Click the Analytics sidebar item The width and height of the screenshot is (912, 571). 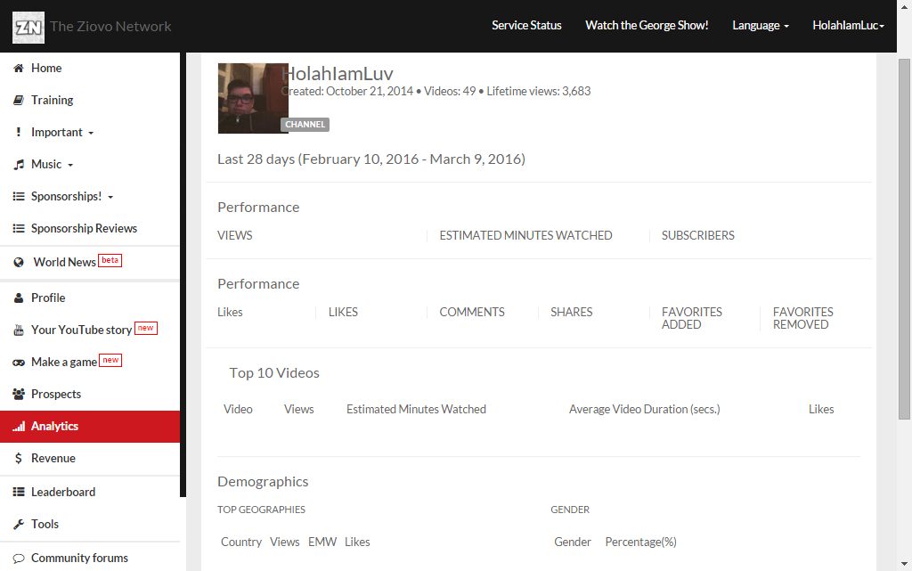[90, 426]
